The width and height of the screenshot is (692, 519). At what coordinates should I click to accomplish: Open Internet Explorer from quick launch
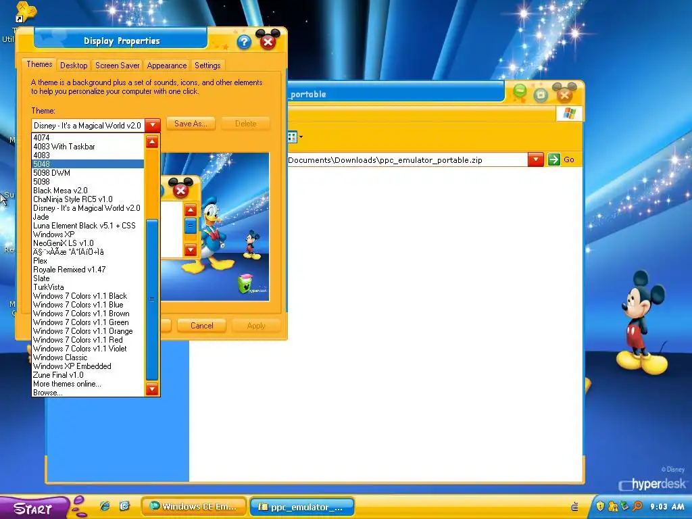105,506
